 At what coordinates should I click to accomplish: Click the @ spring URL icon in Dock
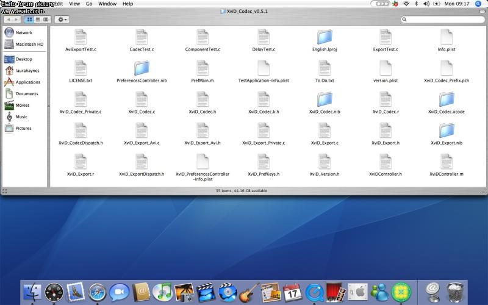click(x=432, y=292)
